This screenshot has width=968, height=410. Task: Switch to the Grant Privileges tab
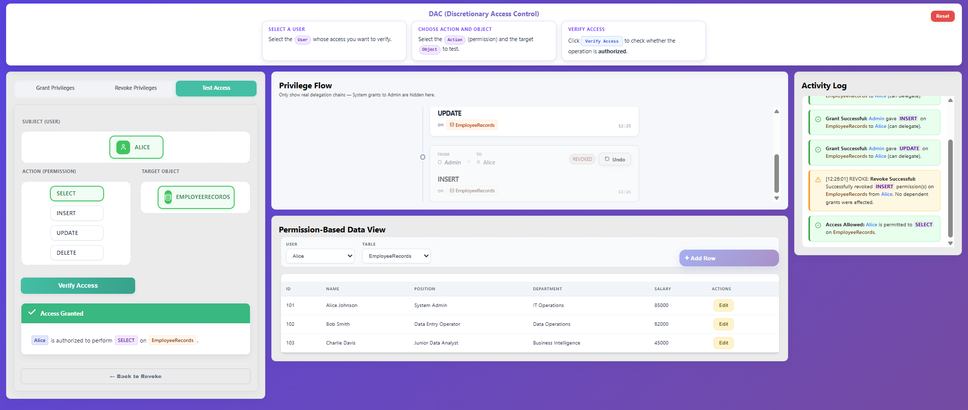(55, 88)
